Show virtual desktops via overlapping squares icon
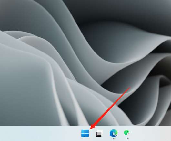Image resolution: width=171 pixels, height=141 pixels. [x=99, y=133]
